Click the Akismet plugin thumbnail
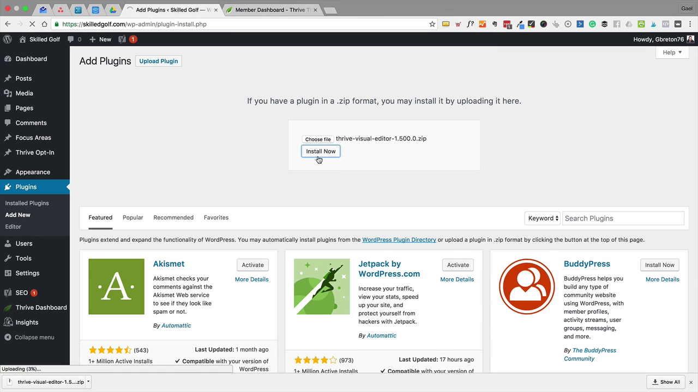698x392 pixels. coord(116,286)
